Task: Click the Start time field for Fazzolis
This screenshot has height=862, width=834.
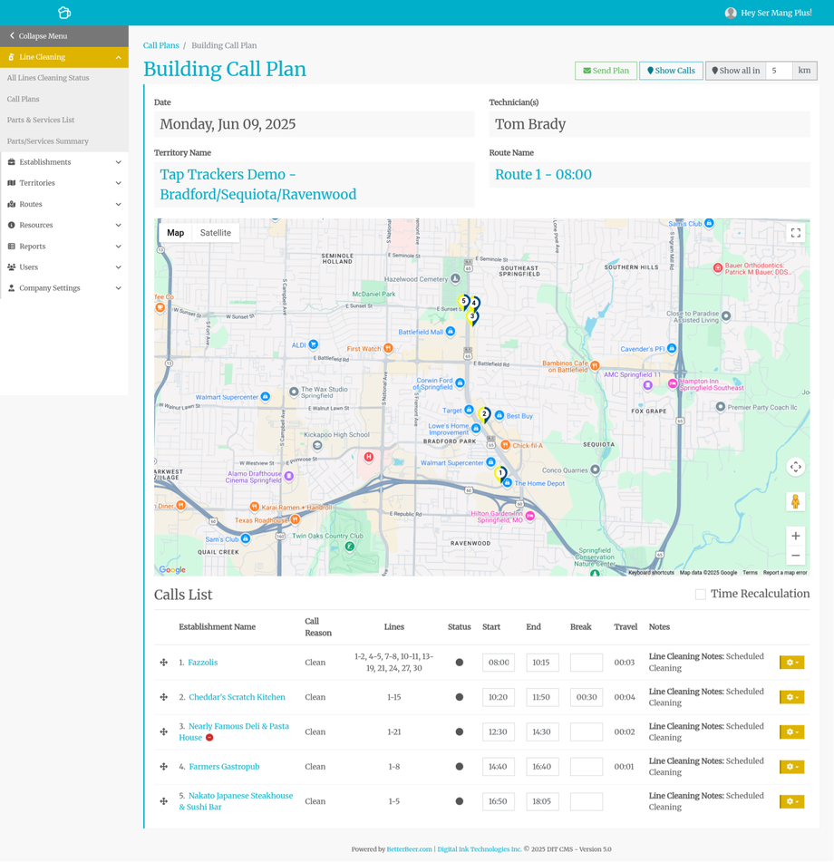Action: pos(499,663)
